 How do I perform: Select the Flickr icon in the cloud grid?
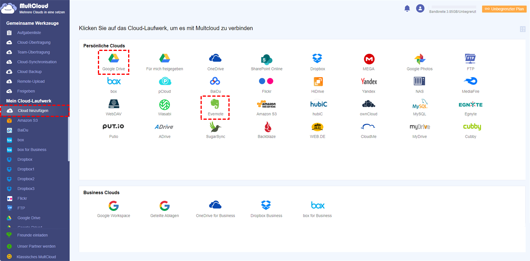tap(266, 81)
